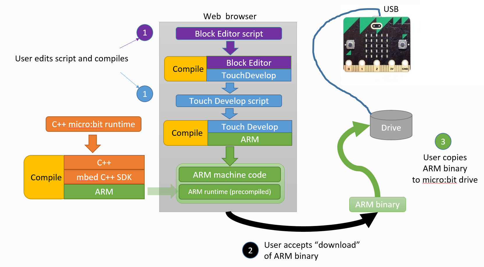Click the micro:bit board image
Image resolution: width=484 pixels, height=267 pixels.
[377, 44]
